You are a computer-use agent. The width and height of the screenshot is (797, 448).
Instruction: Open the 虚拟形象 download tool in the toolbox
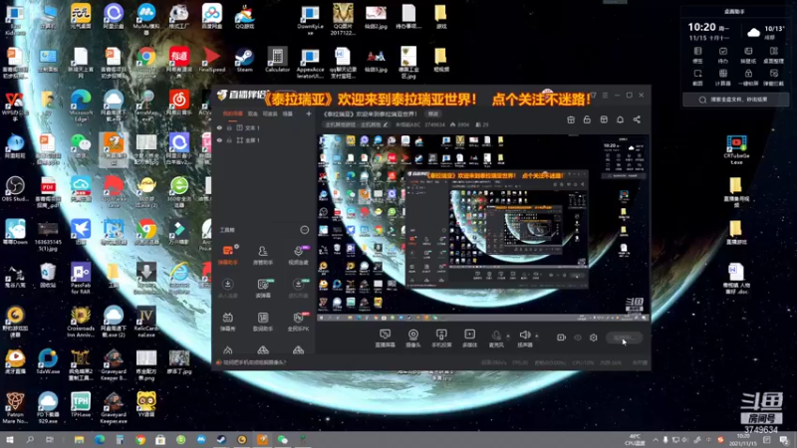(298, 288)
